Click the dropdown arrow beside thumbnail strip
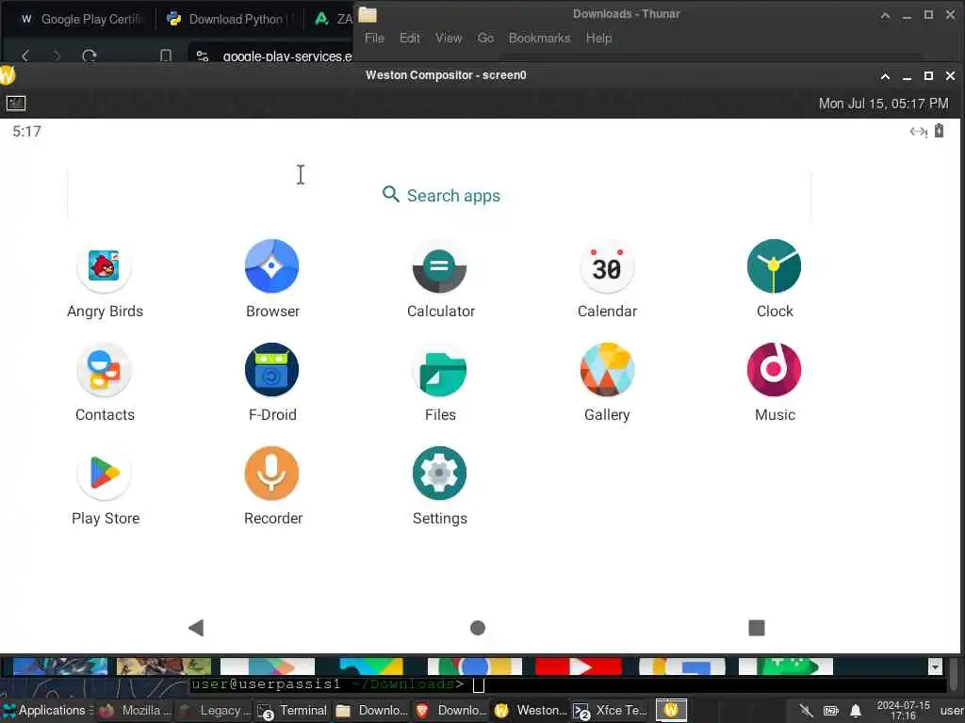This screenshot has width=965, height=723. click(935, 667)
